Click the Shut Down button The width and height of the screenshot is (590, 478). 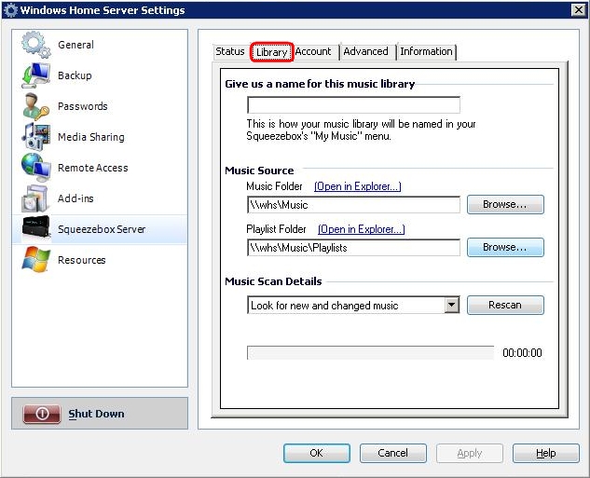pos(99,414)
